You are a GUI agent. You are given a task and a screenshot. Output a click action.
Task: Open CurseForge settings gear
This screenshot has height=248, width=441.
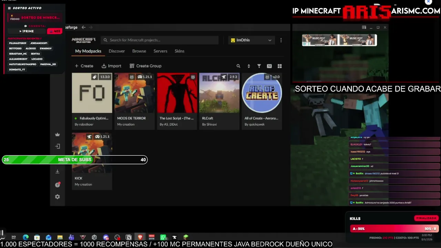[x=58, y=197]
